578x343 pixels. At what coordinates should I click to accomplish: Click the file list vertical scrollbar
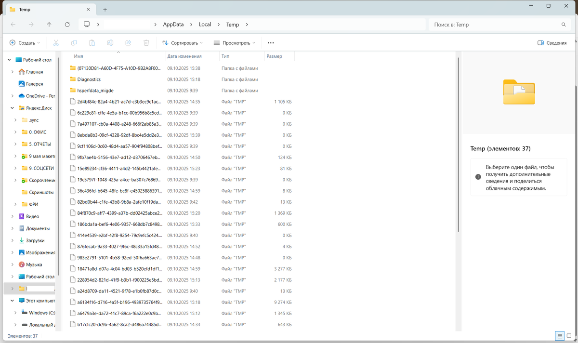click(458, 145)
